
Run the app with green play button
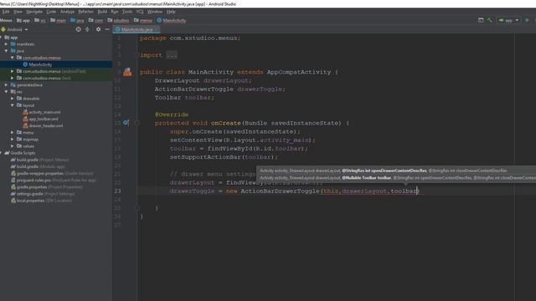click(527, 20)
